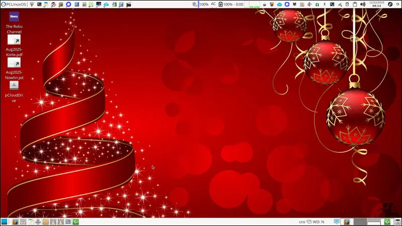The width and height of the screenshot is (402, 226).
Task: Click the WD: N status text
Action: 319,222
